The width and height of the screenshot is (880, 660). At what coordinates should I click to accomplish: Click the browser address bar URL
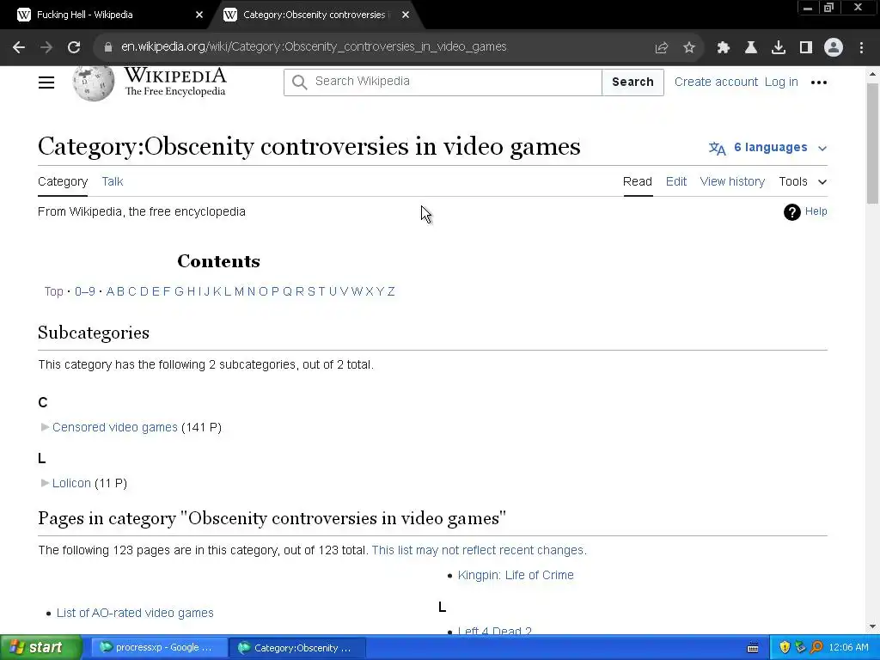(314, 46)
